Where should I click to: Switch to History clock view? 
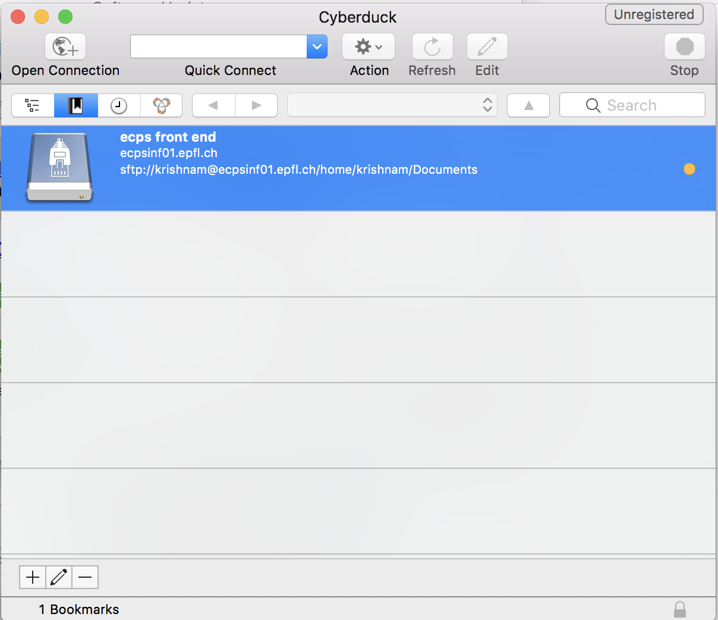point(119,105)
